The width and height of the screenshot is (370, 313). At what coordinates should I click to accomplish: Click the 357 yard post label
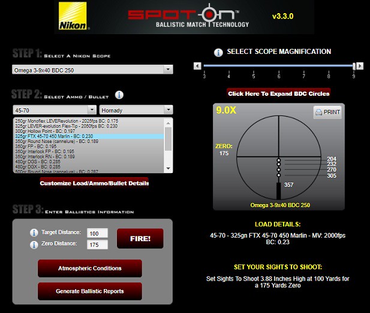pos(288,185)
